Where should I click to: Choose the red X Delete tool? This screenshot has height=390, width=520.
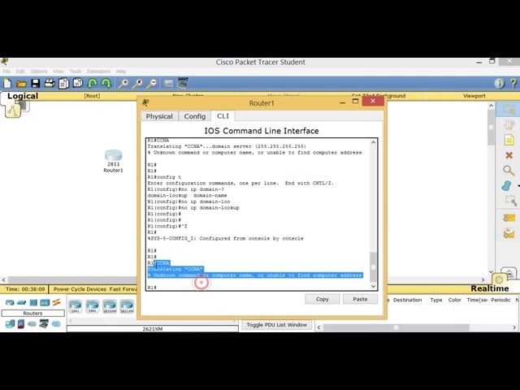tap(509, 155)
